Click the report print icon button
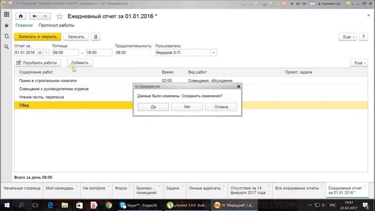The width and height of the screenshot is (375, 211). click(x=96, y=36)
